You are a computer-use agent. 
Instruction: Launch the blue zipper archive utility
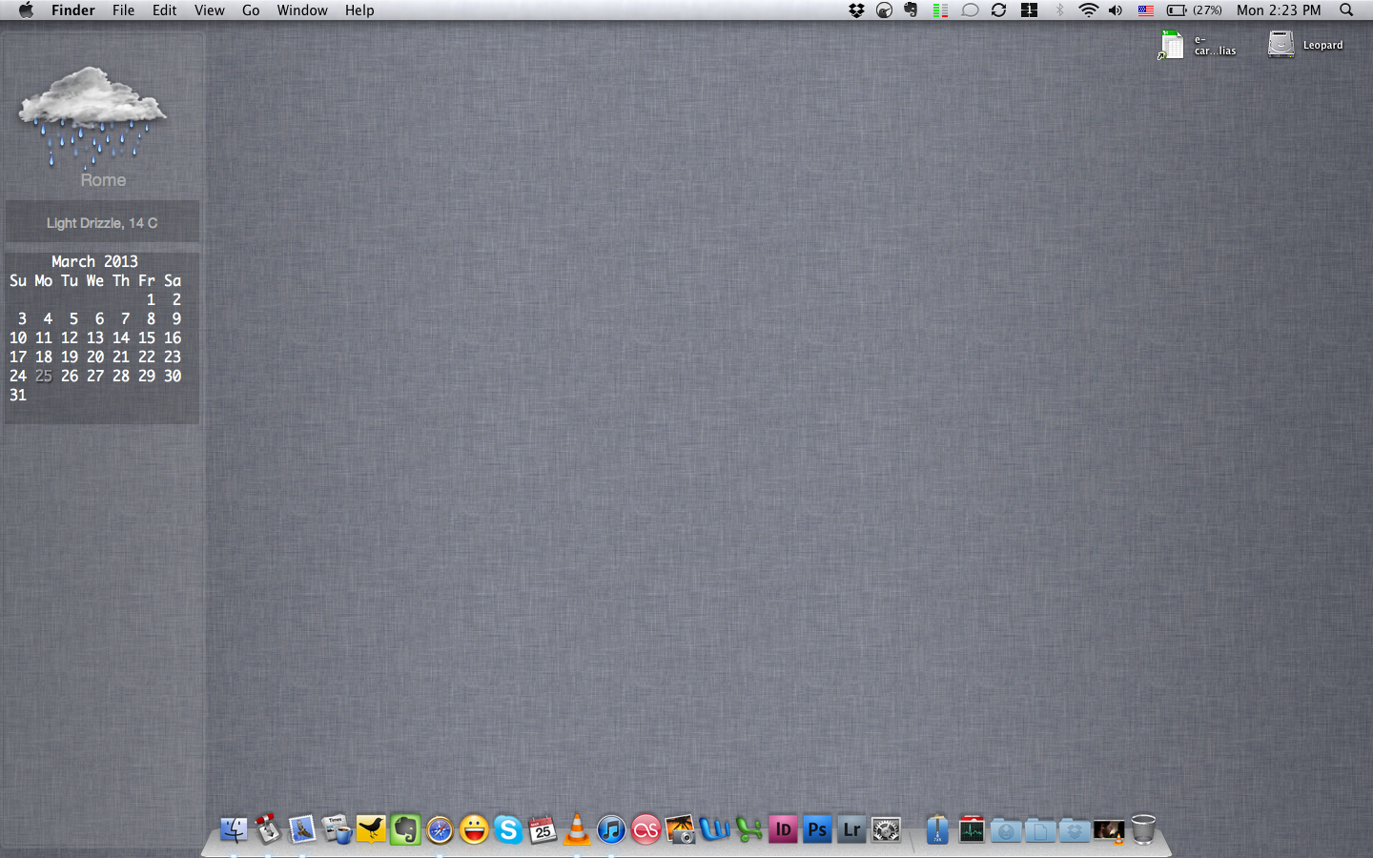click(937, 829)
